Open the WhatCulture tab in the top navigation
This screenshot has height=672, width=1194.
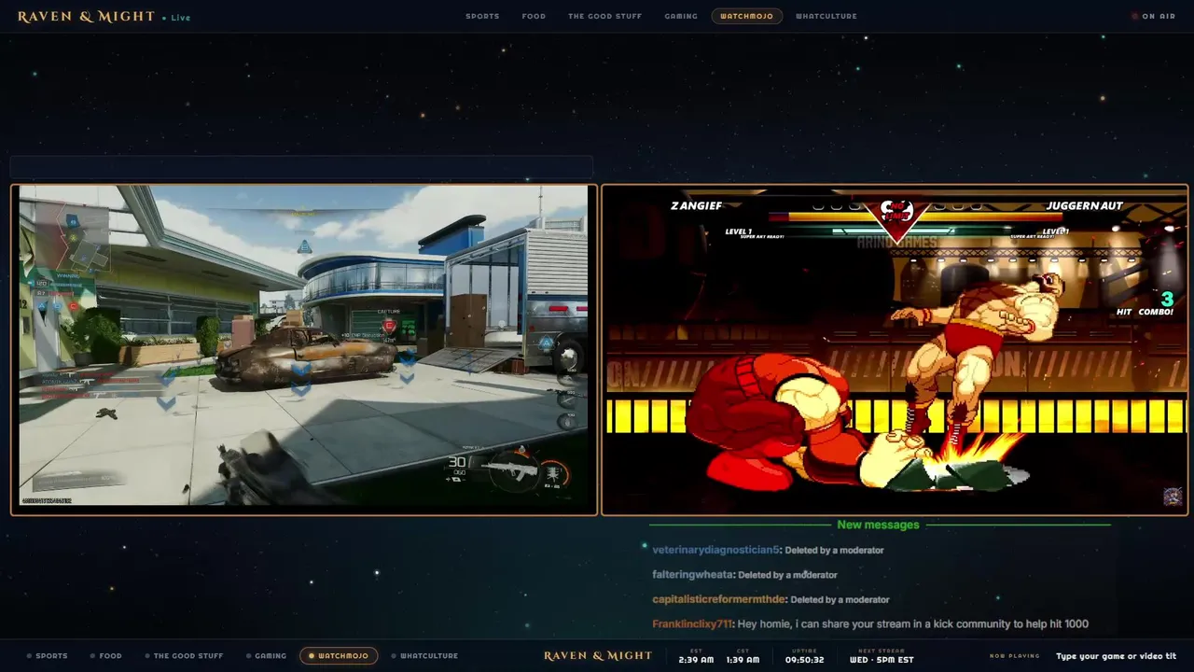coord(826,16)
